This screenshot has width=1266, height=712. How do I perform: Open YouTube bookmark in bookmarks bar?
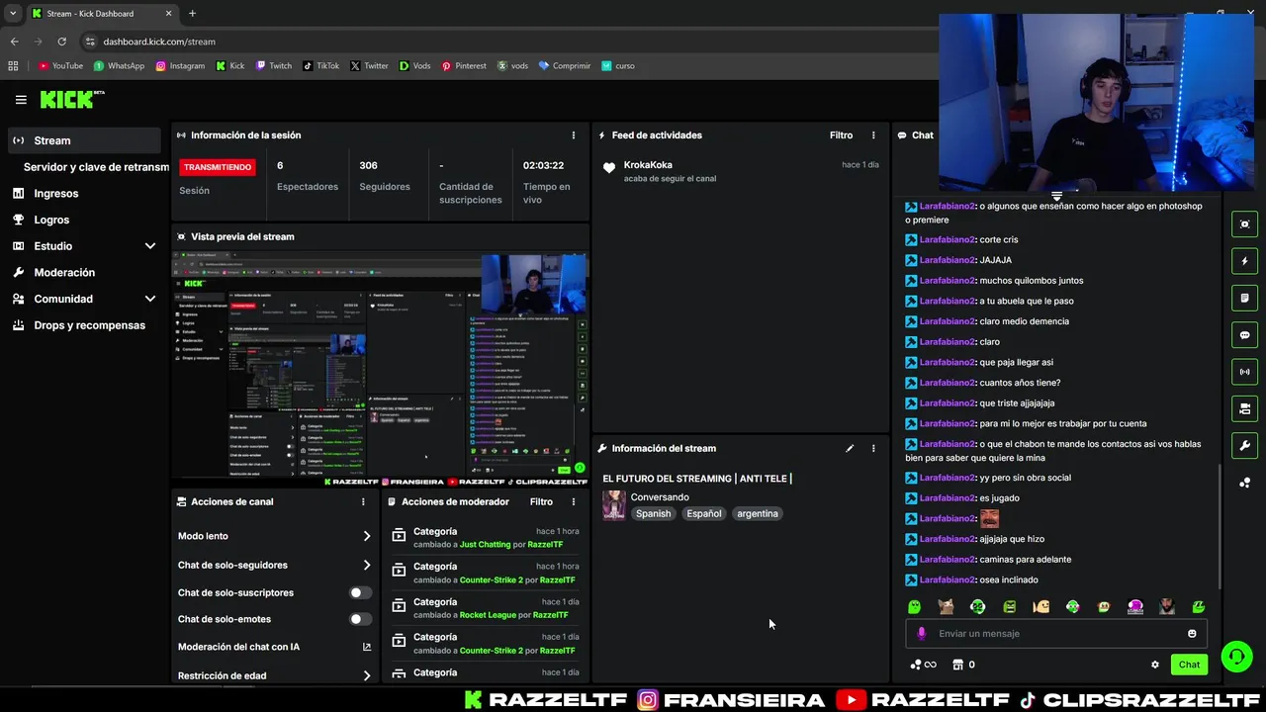[x=60, y=66]
